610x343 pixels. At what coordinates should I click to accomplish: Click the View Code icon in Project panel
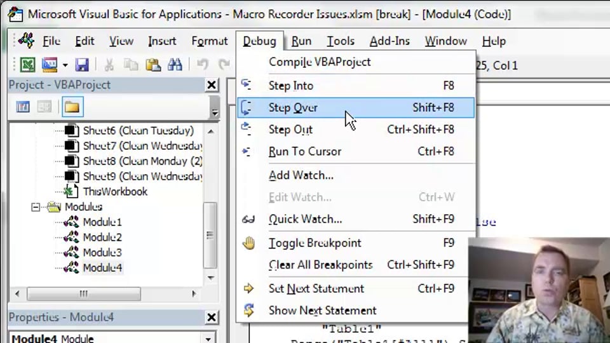[23, 107]
